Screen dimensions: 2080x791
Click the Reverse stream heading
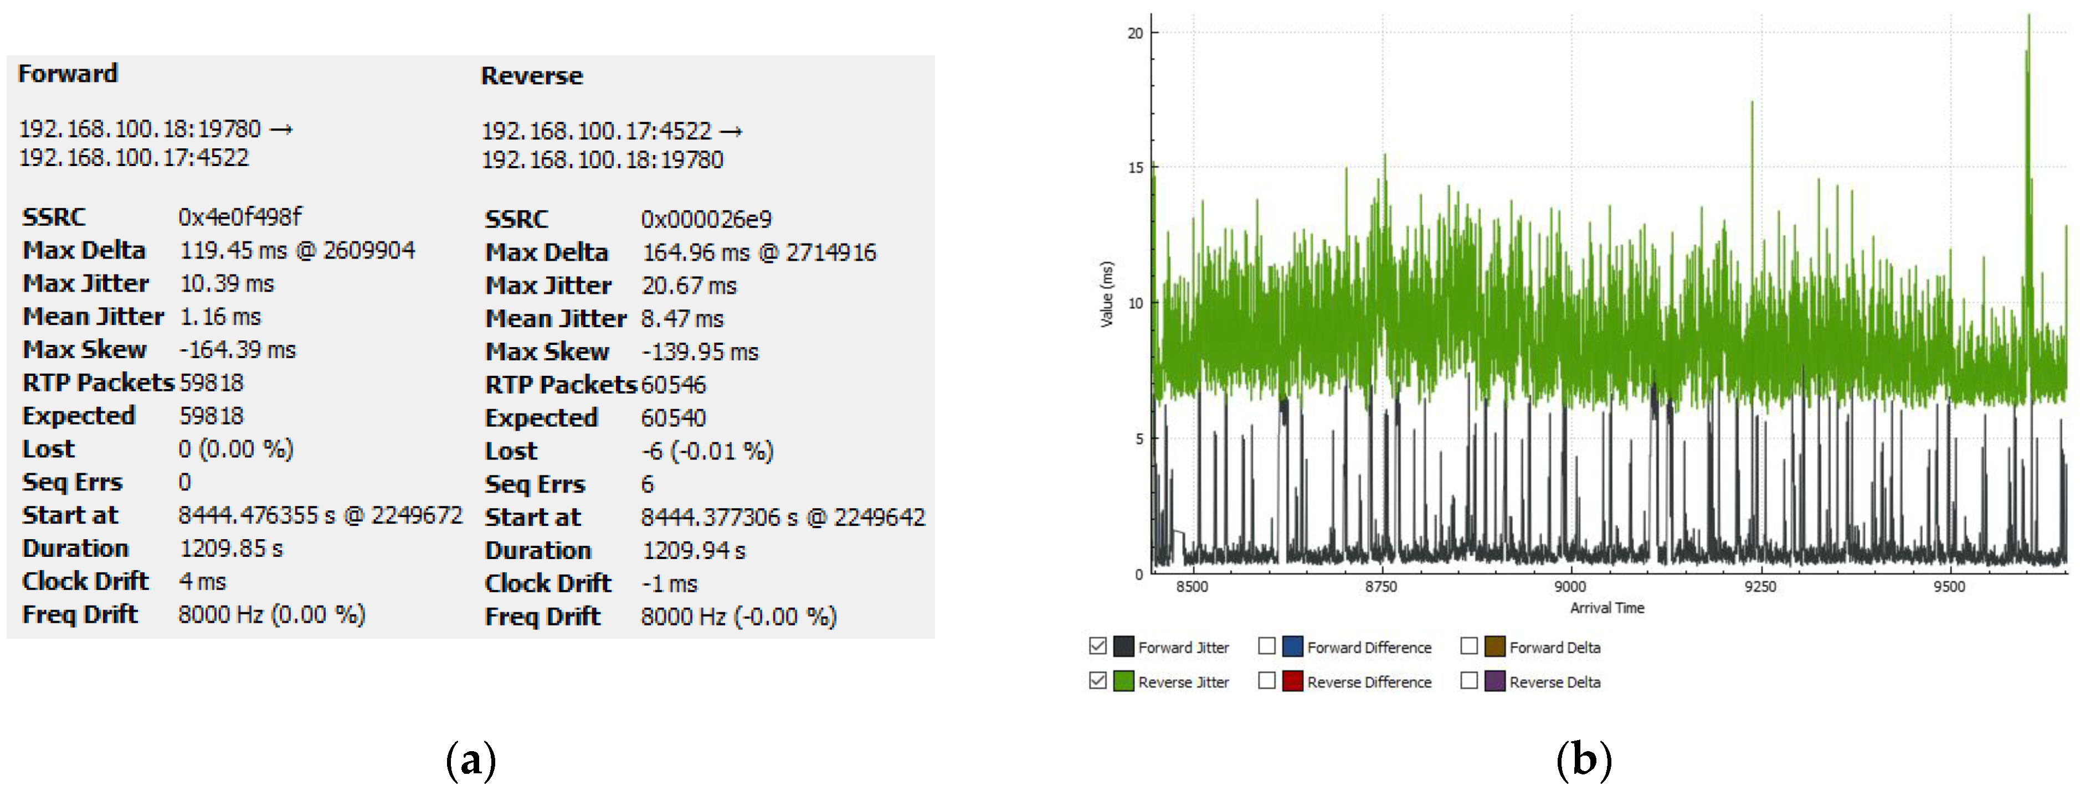point(531,76)
